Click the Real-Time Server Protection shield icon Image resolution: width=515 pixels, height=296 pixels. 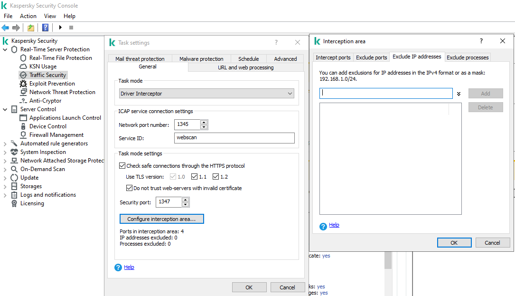(x=14, y=49)
